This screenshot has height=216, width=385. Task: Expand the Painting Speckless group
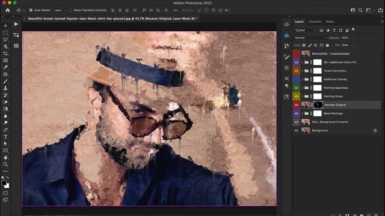(x=302, y=88)
